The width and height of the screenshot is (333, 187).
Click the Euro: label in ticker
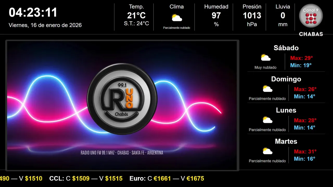(138, 178)
